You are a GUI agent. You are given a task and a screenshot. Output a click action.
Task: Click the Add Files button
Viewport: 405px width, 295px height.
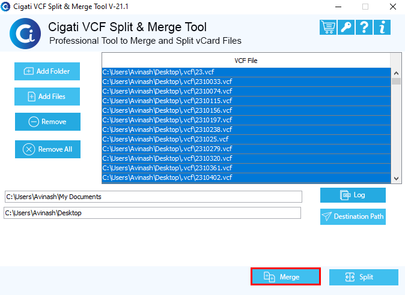click(47, 97)
